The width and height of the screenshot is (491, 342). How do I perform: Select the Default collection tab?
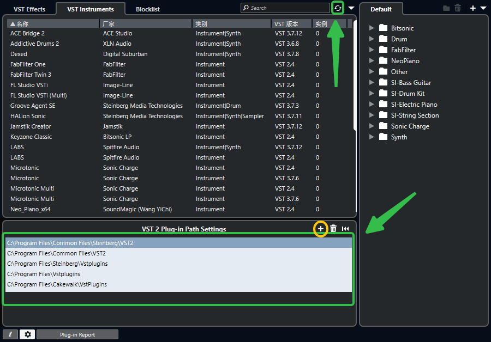(x=381, y=9)
